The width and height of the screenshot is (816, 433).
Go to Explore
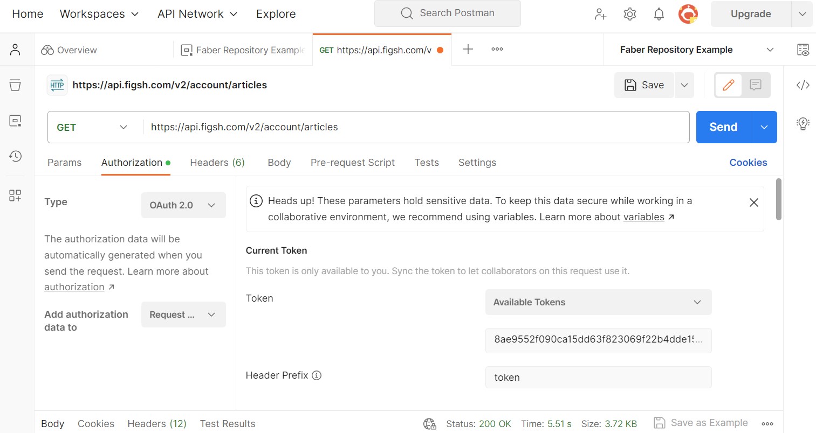(276, 14)
